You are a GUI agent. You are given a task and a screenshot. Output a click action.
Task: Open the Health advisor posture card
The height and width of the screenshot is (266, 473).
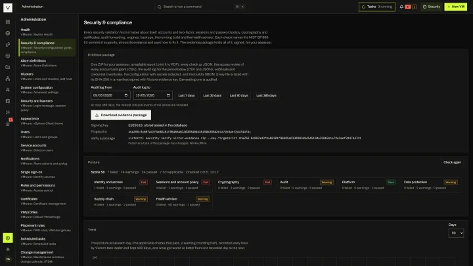183,202
